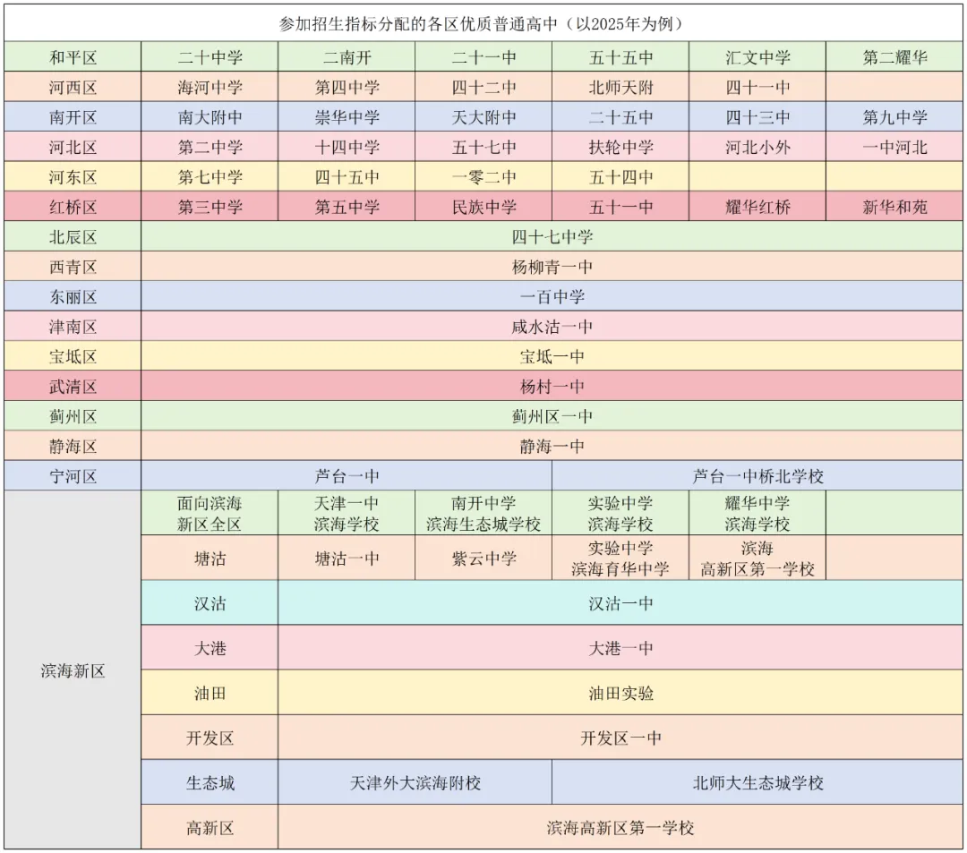Select the 紫云中学 cell
Image resolution: width=967 pixels, height=853 pixels.
[x=484, y=558]
